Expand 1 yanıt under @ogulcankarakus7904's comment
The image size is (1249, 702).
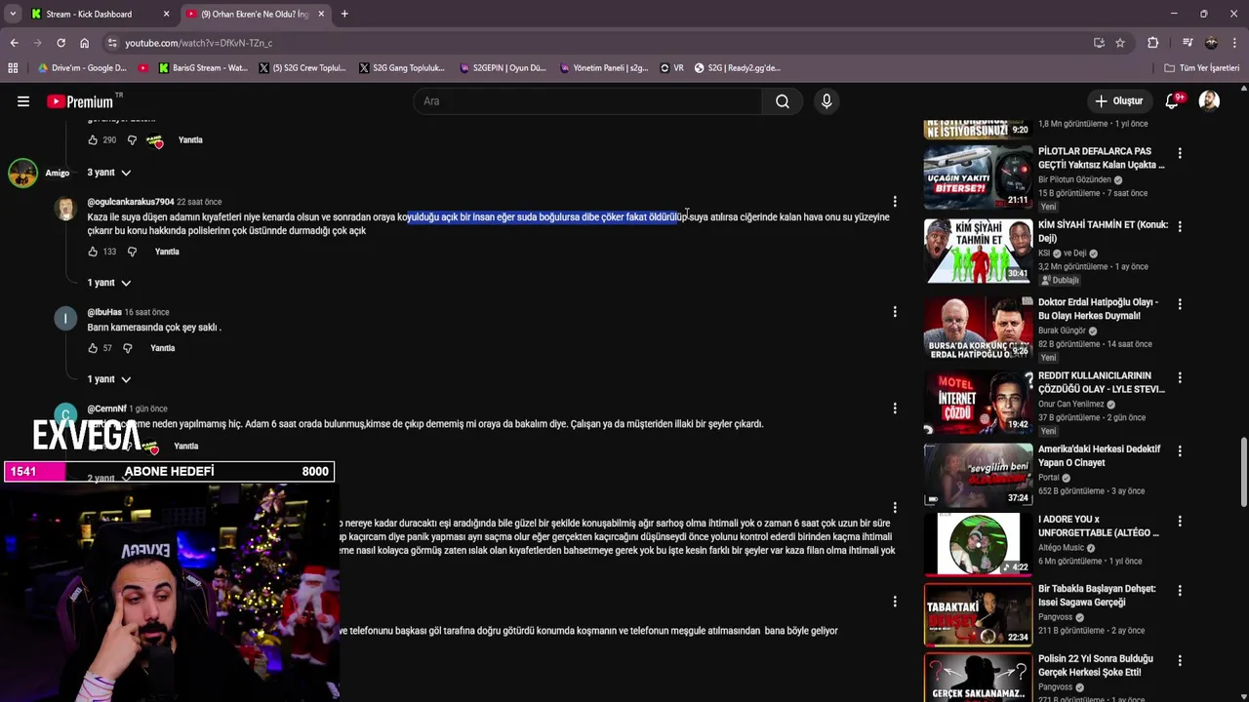click(108, 283)
